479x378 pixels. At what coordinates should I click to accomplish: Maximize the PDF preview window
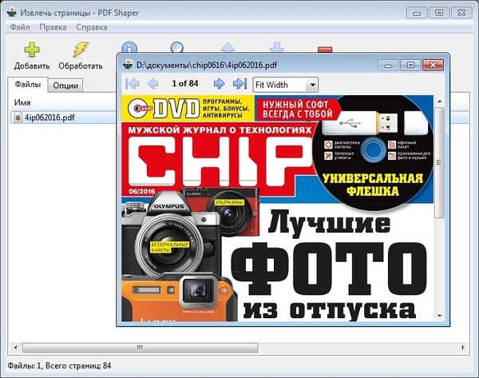point(410,65)
